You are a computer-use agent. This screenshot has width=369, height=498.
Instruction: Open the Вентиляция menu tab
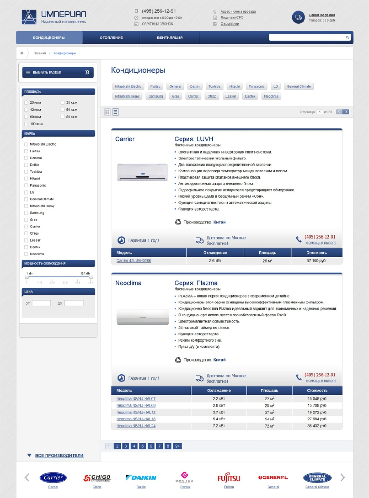pyautogui.click(x=170, y=38)
